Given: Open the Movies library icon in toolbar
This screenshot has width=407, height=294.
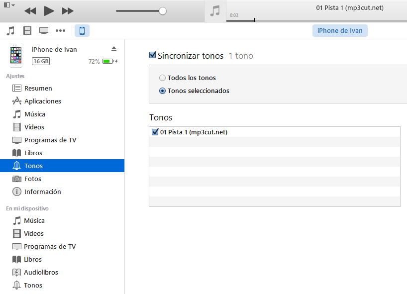Looking at the screenshot, I should coord(27,31).
